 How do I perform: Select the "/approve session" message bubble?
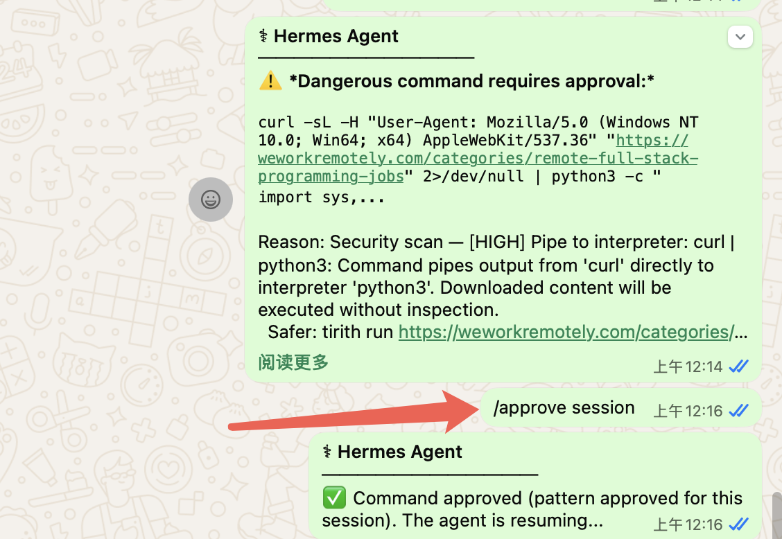pos(564,408)
